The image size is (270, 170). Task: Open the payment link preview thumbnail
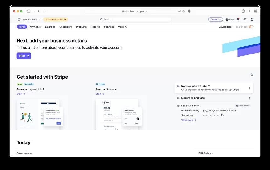tap(40, 114)
